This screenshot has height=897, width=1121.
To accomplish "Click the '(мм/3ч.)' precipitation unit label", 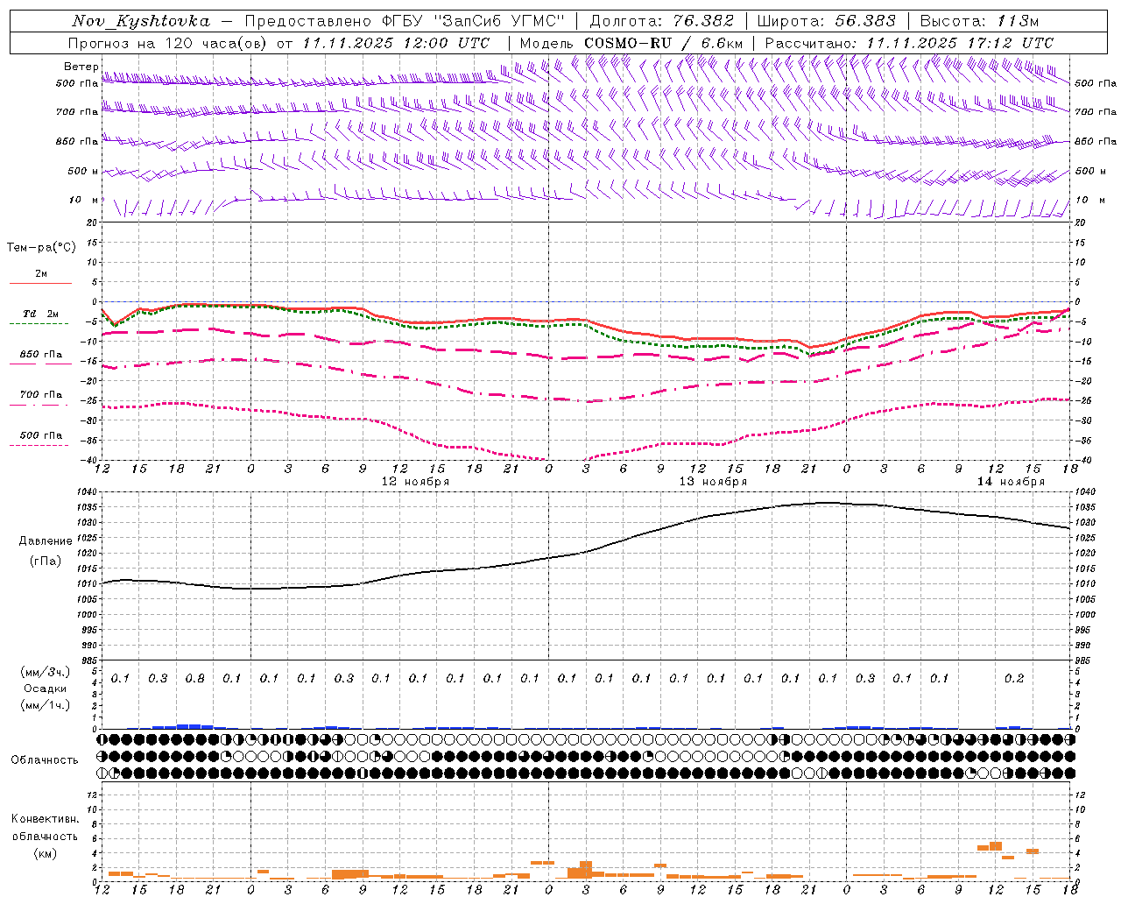I will pyautogui.click(x=46, y=672).
